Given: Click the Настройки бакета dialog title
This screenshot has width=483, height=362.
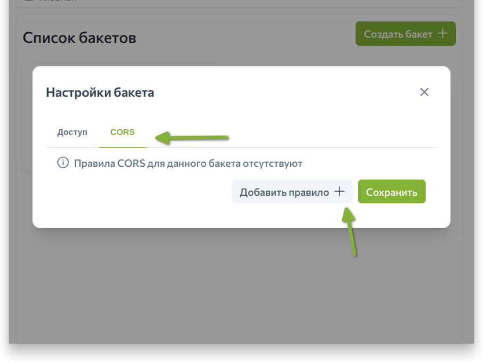Looking at the screenshot, I should coord(100,93).
